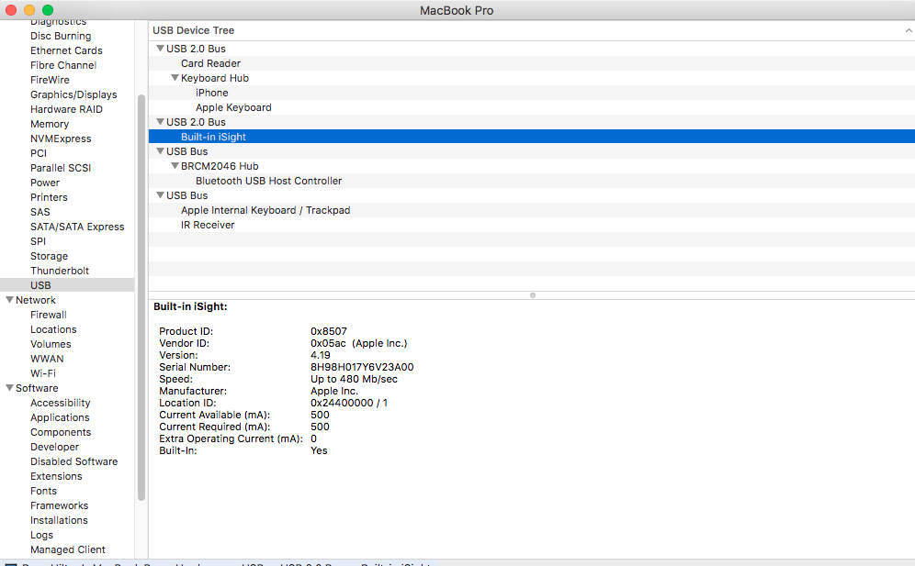Image resolution: width=915 pixels, height=566 pixels.
Task: Open Logs under Software
Action: pos(41,535)
